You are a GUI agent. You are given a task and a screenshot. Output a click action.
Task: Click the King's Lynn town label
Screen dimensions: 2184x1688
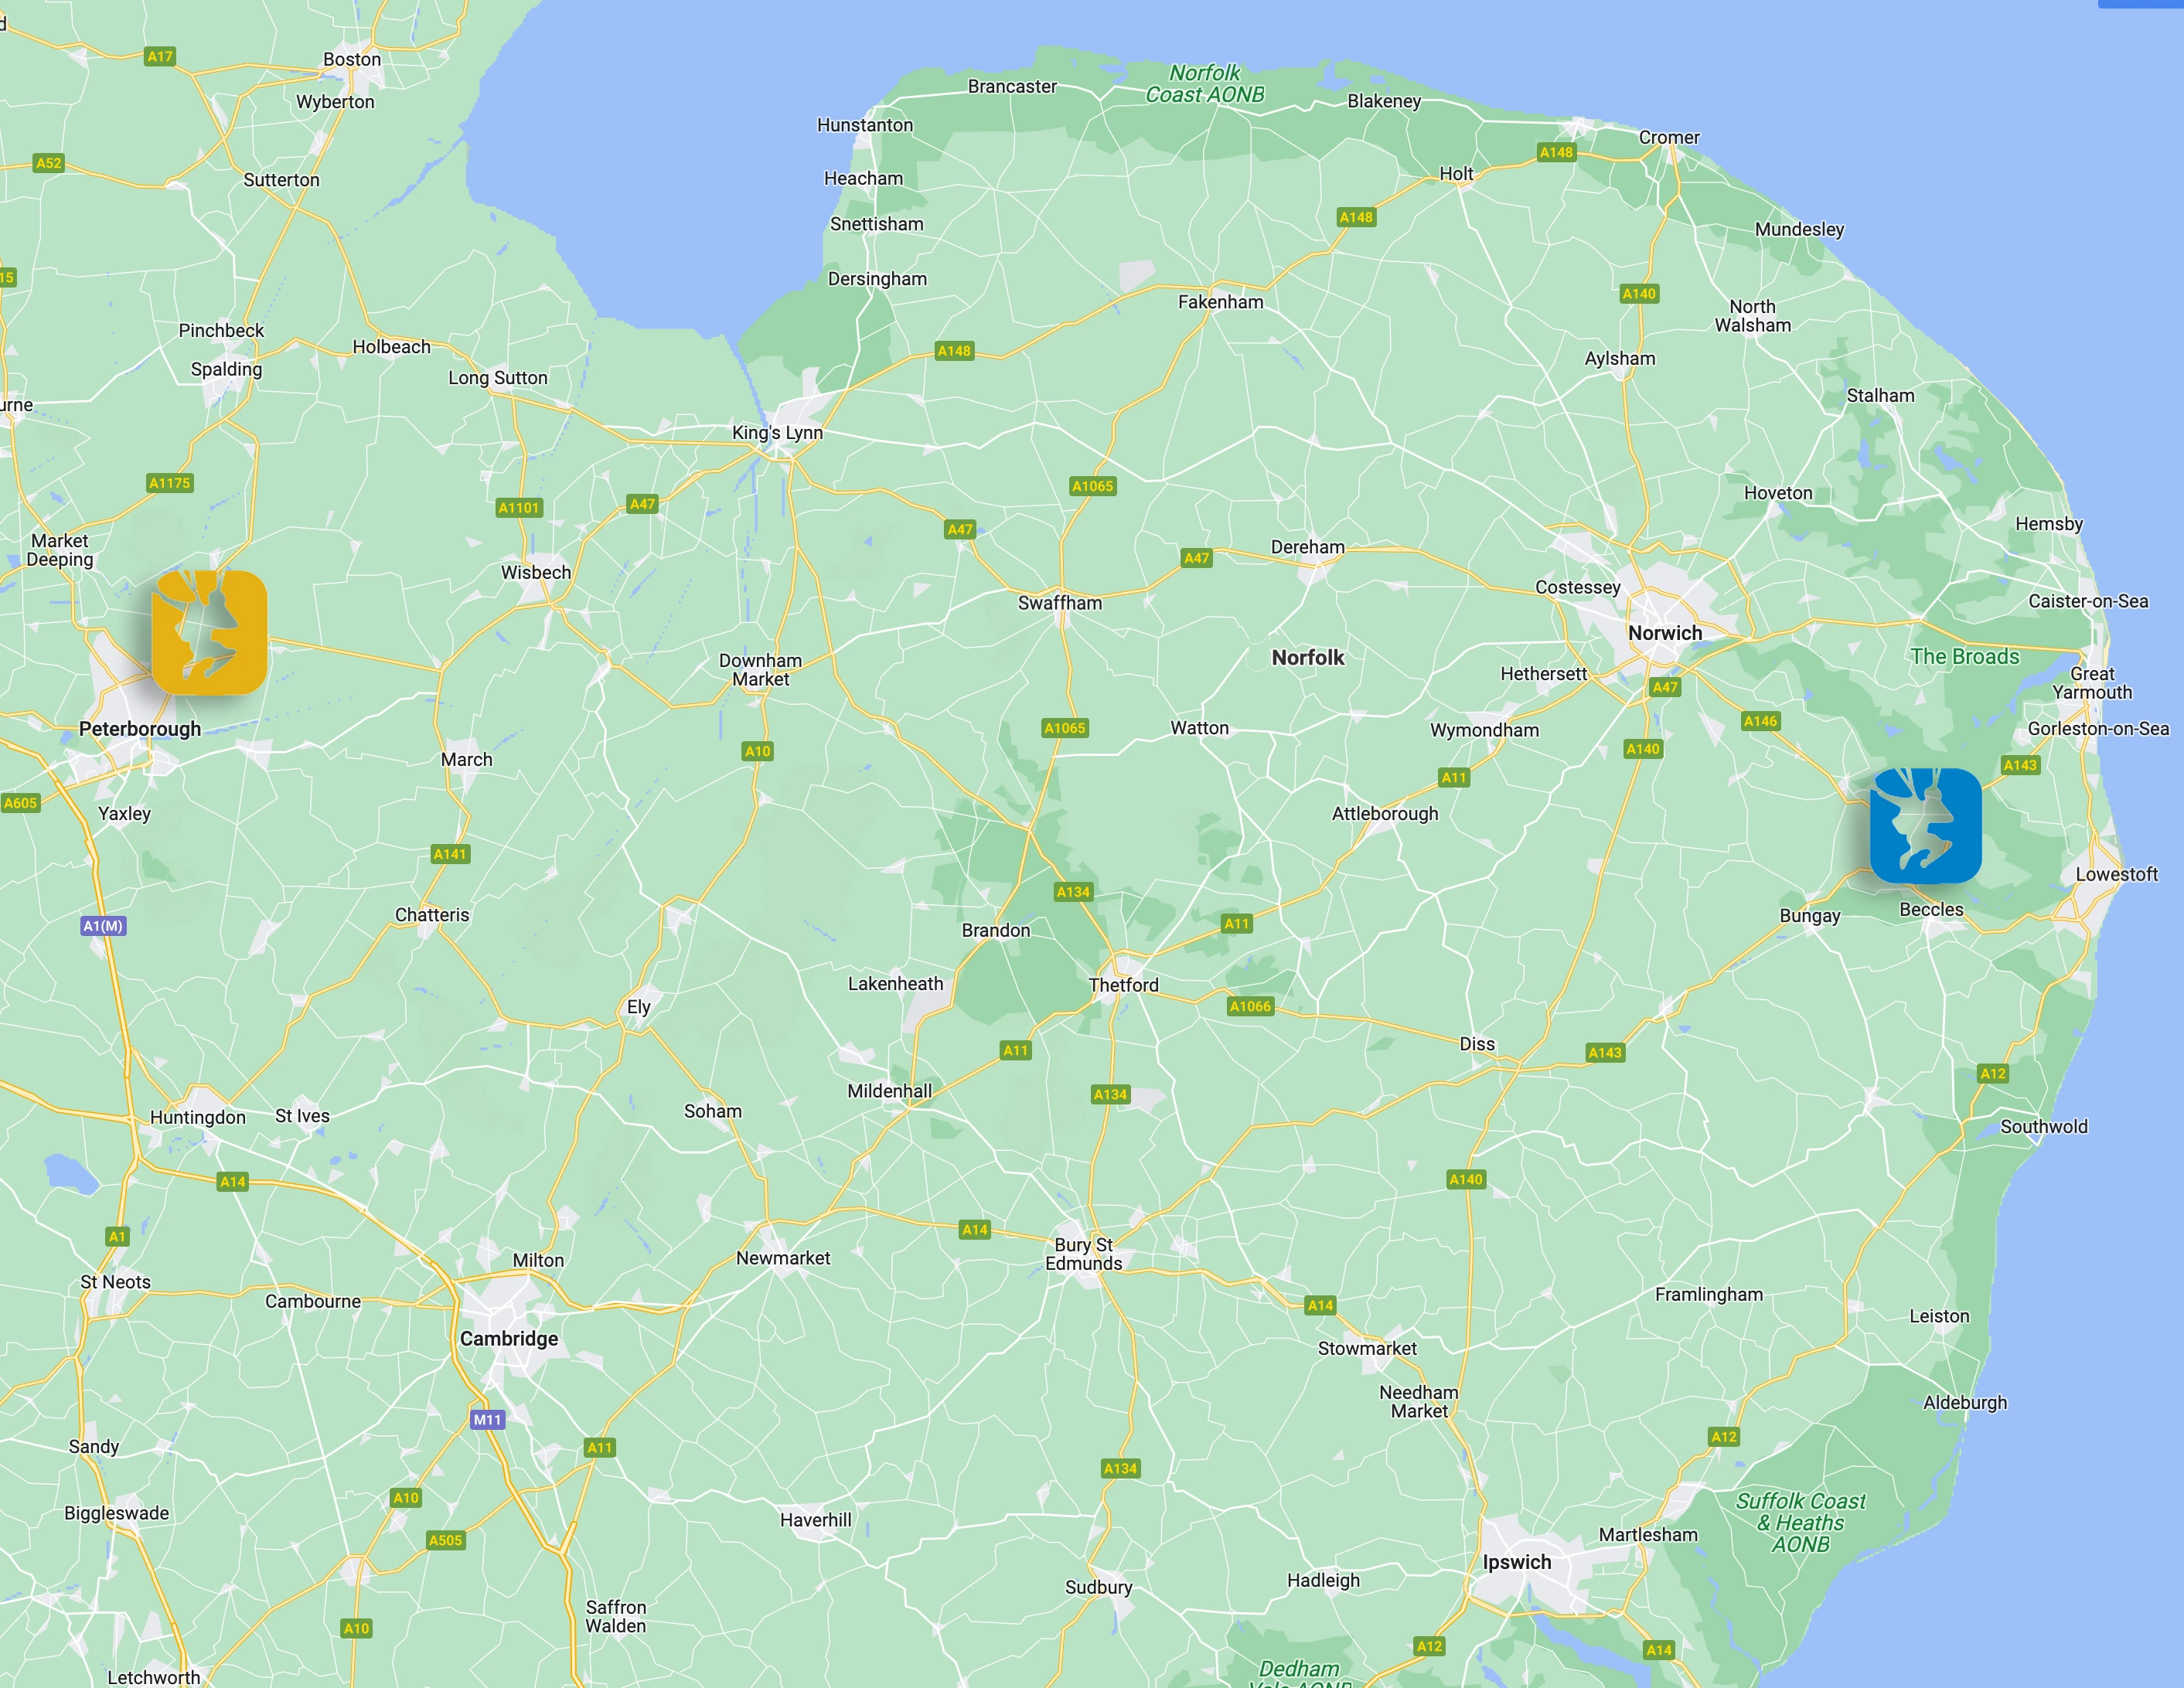point(777,433)
